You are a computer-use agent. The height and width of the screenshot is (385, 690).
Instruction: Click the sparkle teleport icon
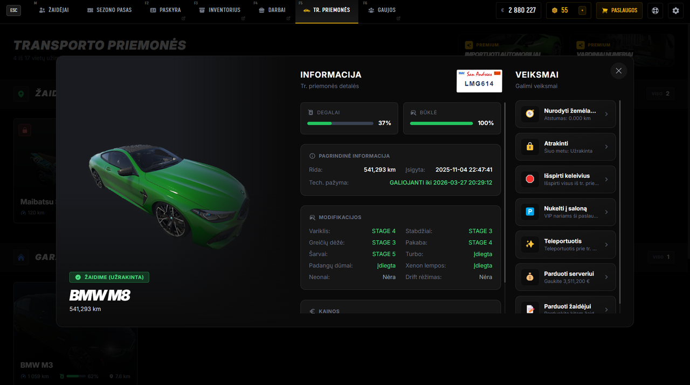[x=530, y=244]
